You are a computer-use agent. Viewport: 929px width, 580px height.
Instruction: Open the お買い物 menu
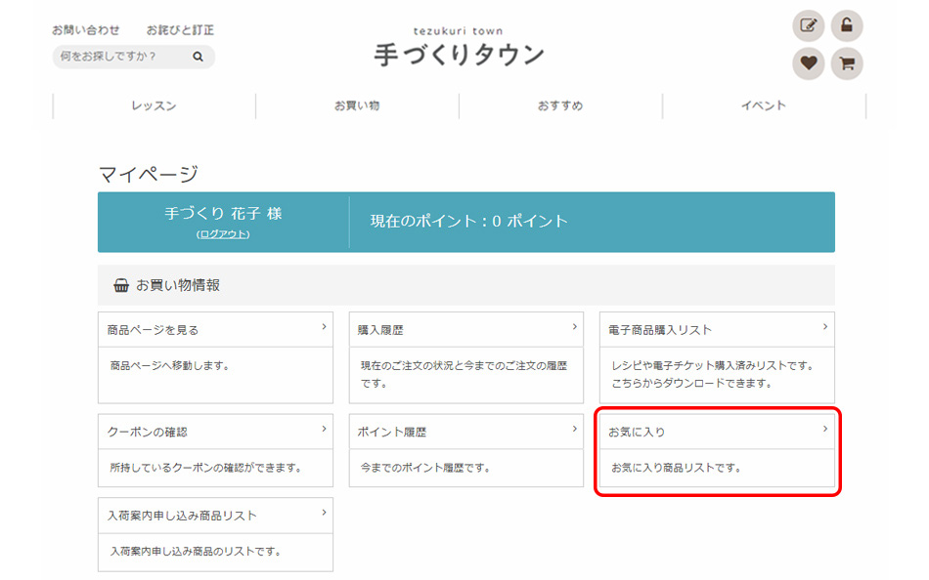[357, 105]
